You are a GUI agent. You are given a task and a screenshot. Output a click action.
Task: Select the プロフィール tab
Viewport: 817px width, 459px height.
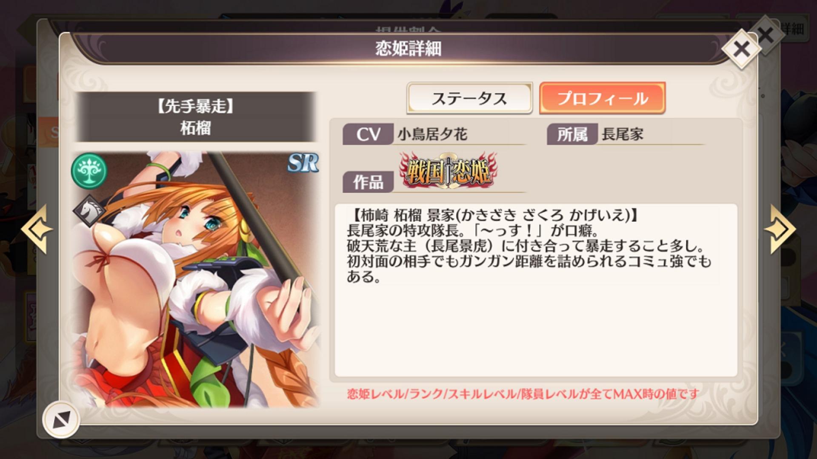pos(602,98)
